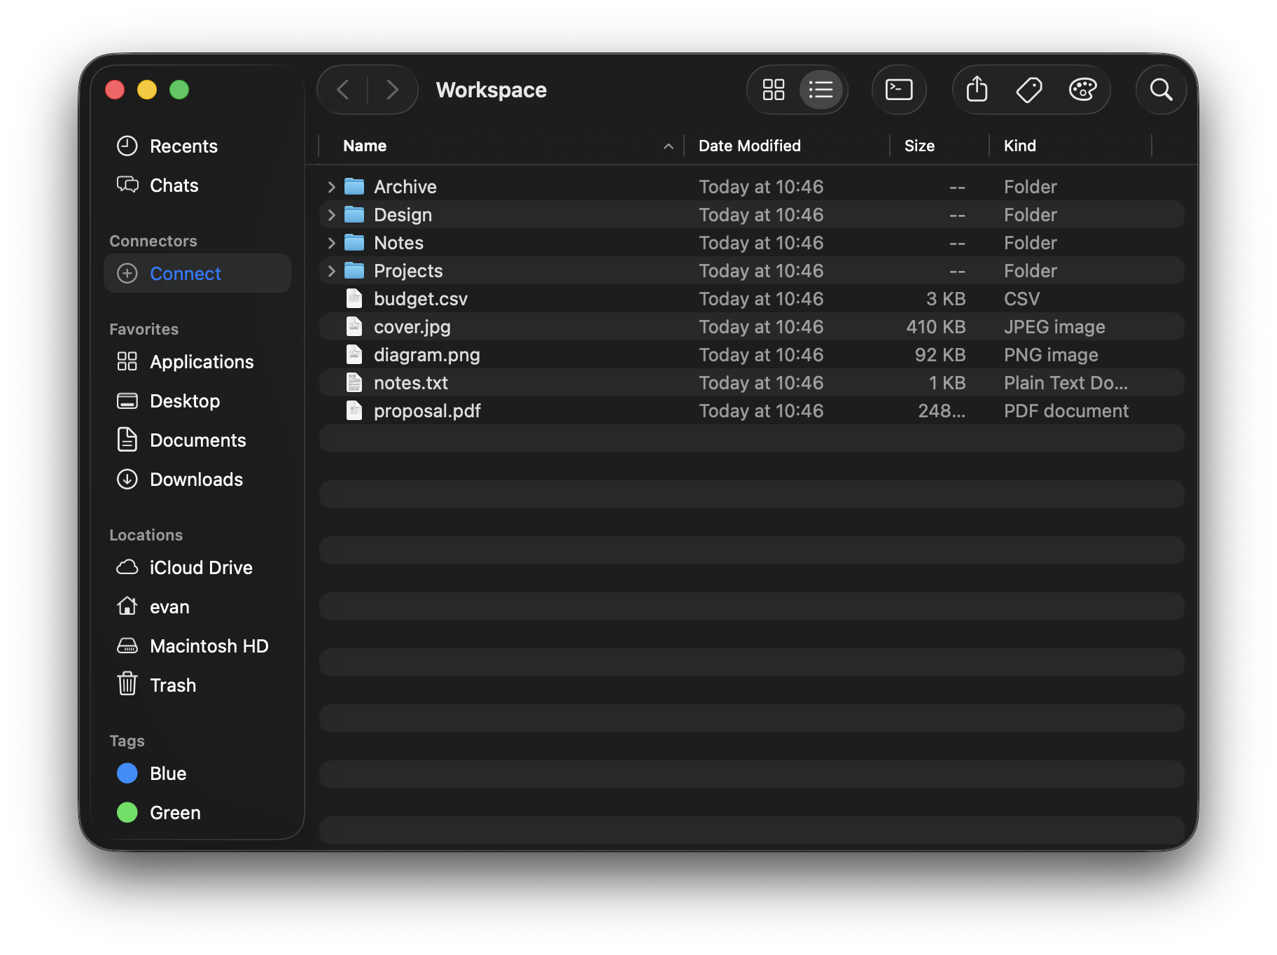
Task: Open Downloads in Favorites
Action: point(197,480)
